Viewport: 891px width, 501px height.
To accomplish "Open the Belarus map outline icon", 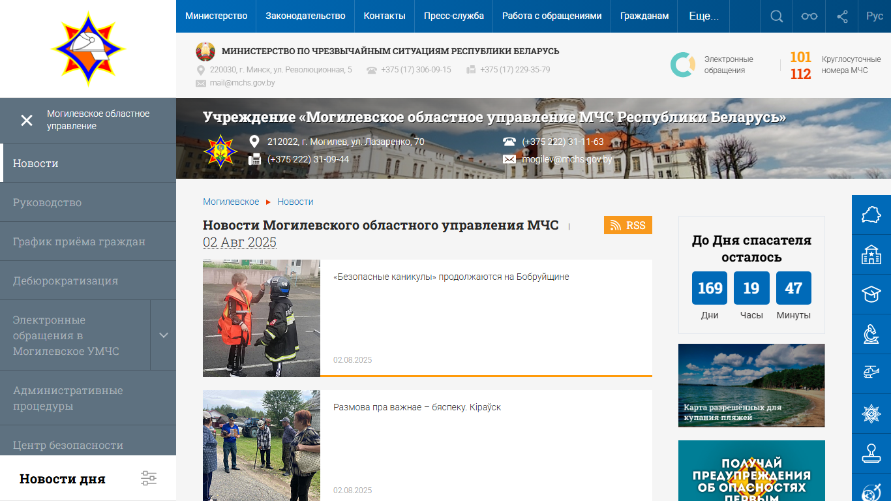I will [x=871, y=215].
